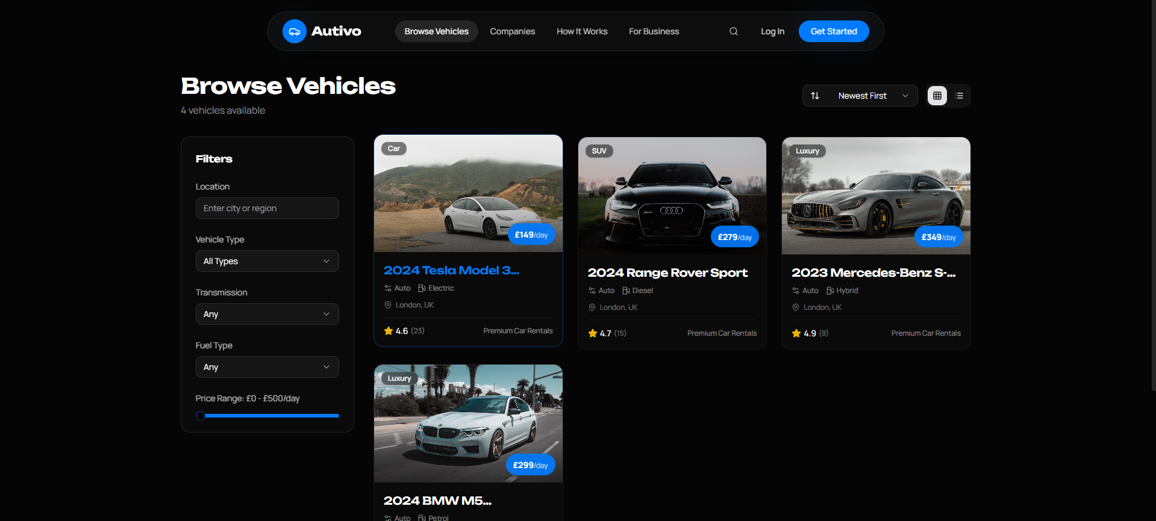Expand the Vehicle Type All Types dropdown
1156x521 pixels.
pyautogui.click(x=267, y=261)
